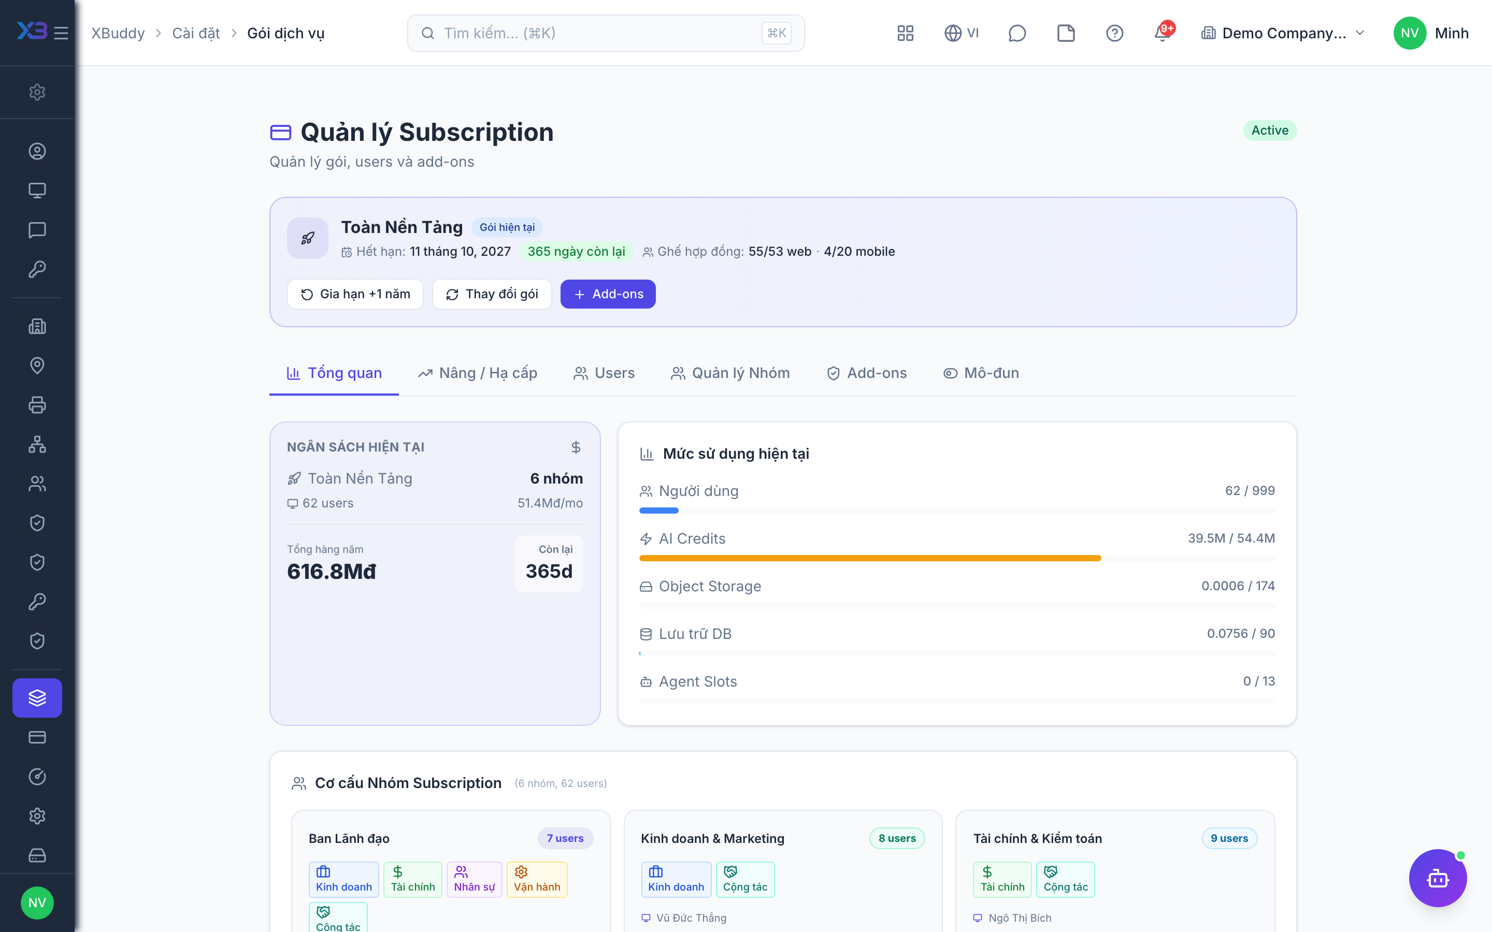This screenshot has width=1492, height=932.
Task: Click the AI Credits orange usage bar
Action: tap(870, 558)
